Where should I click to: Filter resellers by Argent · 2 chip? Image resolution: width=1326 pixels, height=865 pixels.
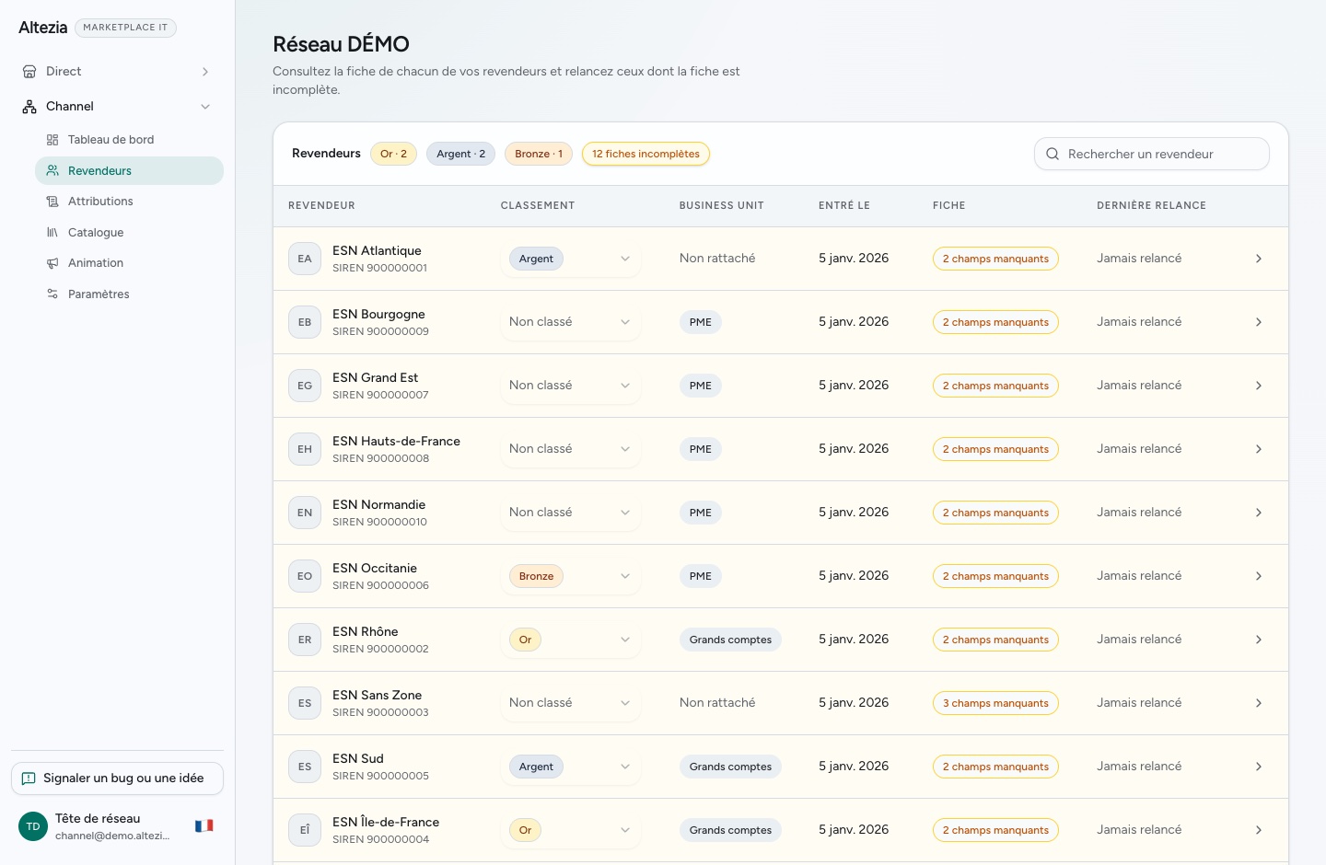click(461, 154)
